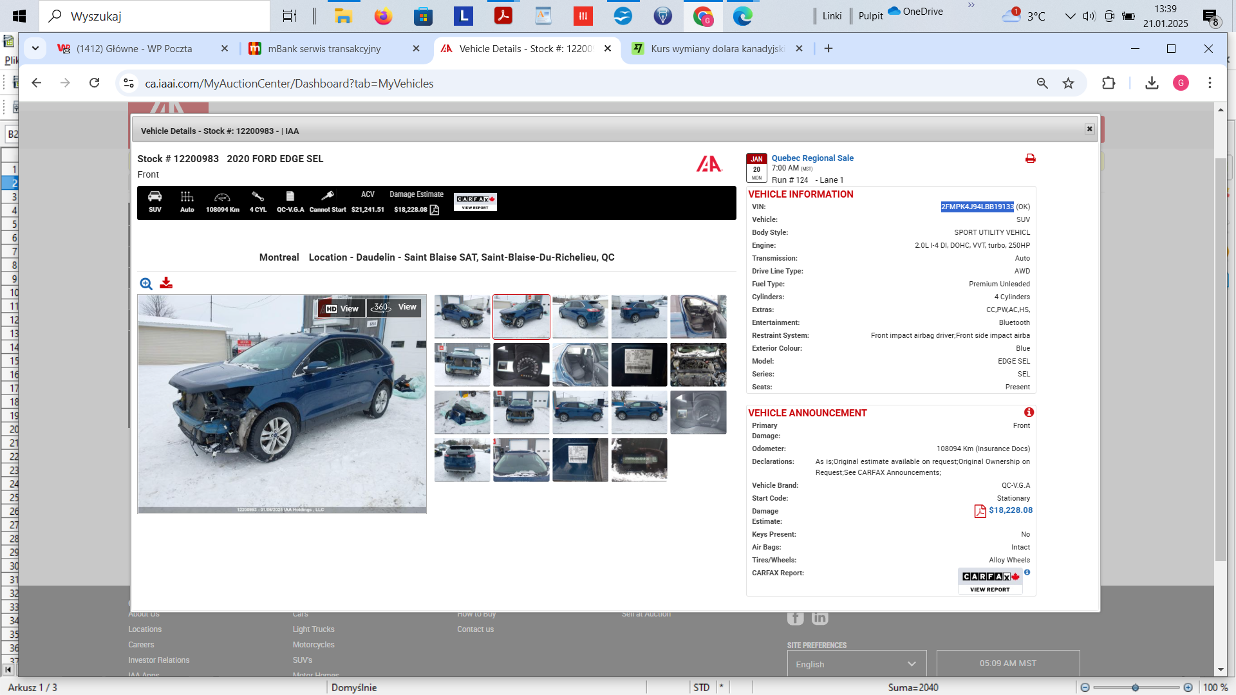This screenshot has height=695, width=1236.
Task: Click the print icon in vehicle details
Action: pos(1030,158)
